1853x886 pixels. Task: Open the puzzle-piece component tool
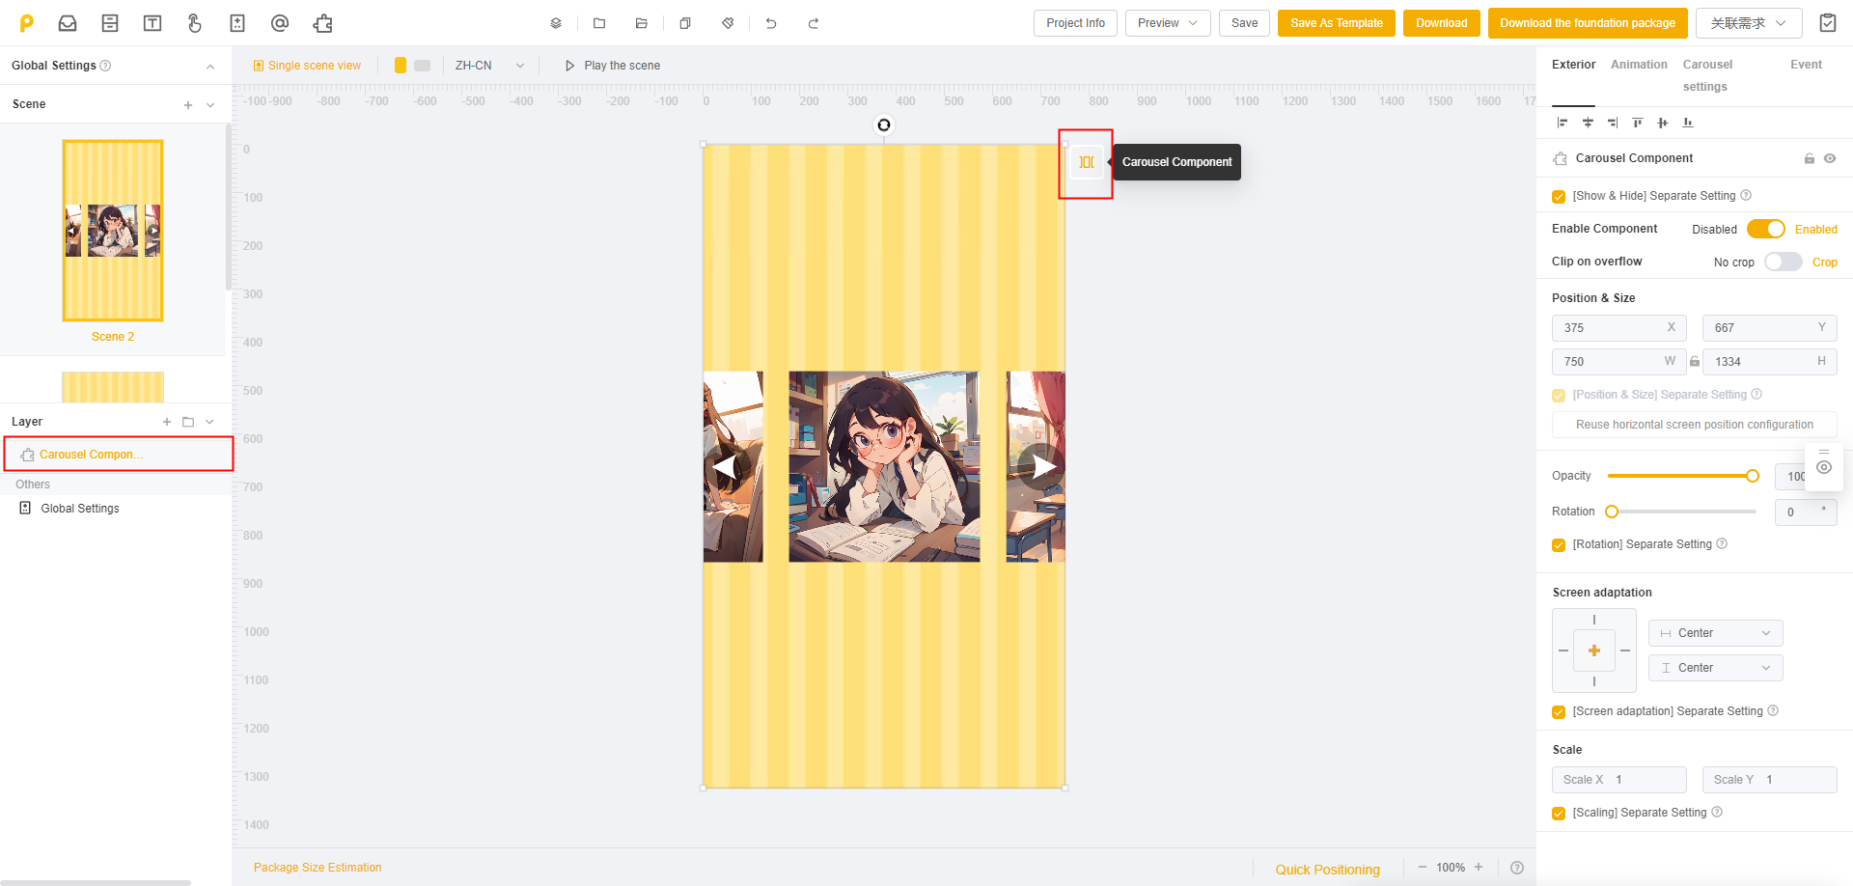coord(322,23)
